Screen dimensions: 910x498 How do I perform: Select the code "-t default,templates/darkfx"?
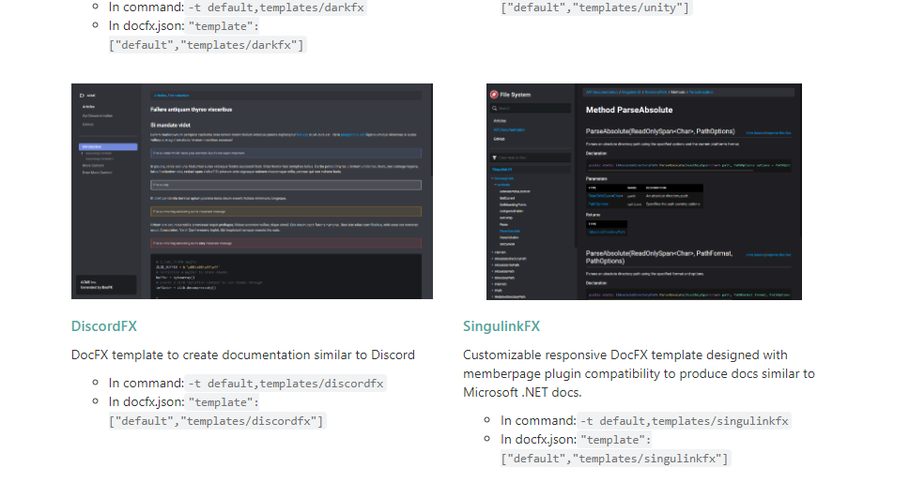[x=276, y=8]
